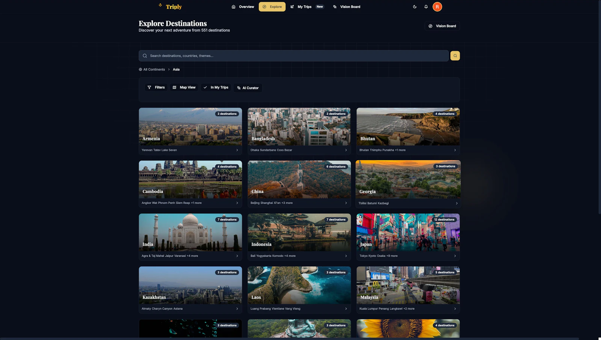
Task: Toggle dark mode moon icon
Action: coord(415,7)
